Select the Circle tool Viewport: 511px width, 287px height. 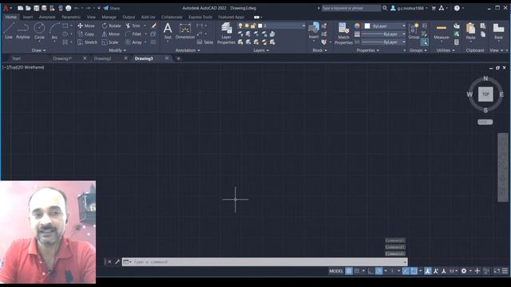(x=39, y=31)
